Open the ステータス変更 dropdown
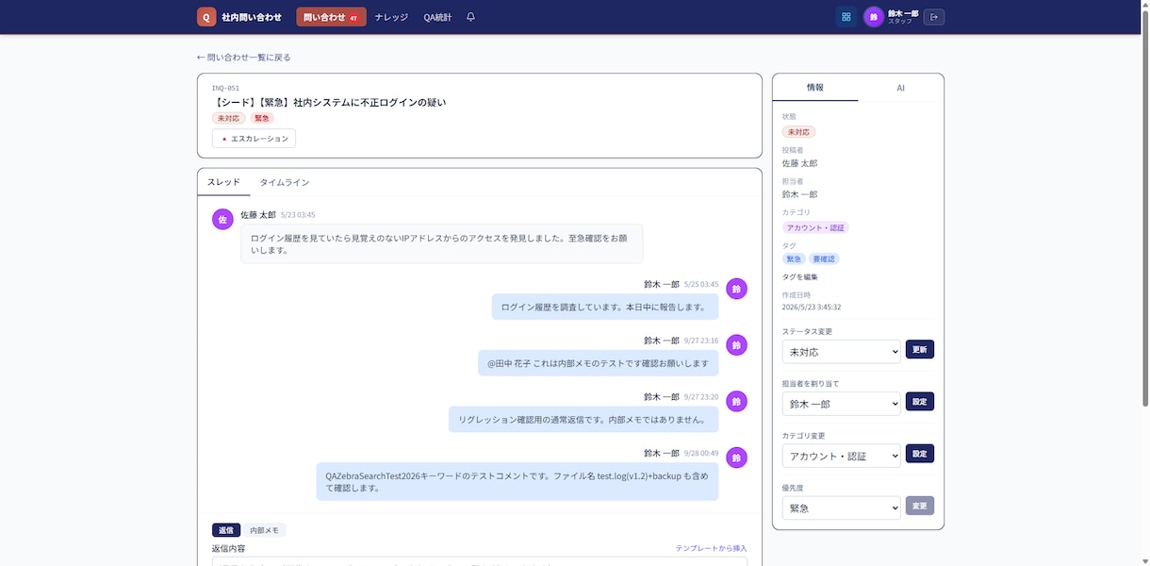Image resolution: width=1150 pixels, height=566 pixels. (841, 351)
